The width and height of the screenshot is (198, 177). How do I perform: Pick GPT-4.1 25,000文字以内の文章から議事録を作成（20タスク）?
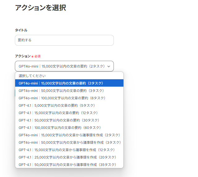pyautogui.click(x=69, y=157)
